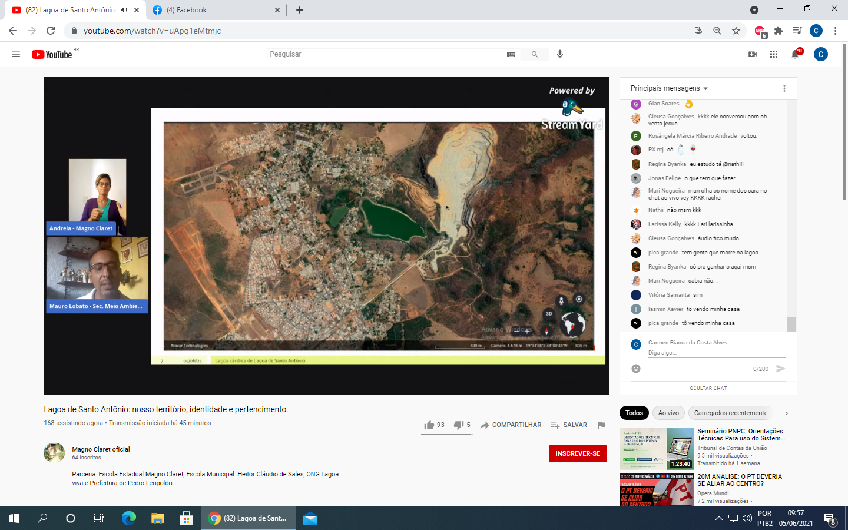Open Seminário PNPC video thumbnail

(656, 449)
